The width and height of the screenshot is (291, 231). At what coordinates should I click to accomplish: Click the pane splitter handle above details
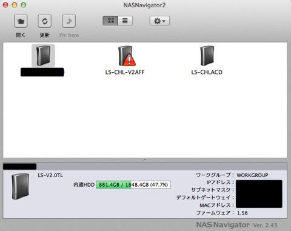click(145, 160)
